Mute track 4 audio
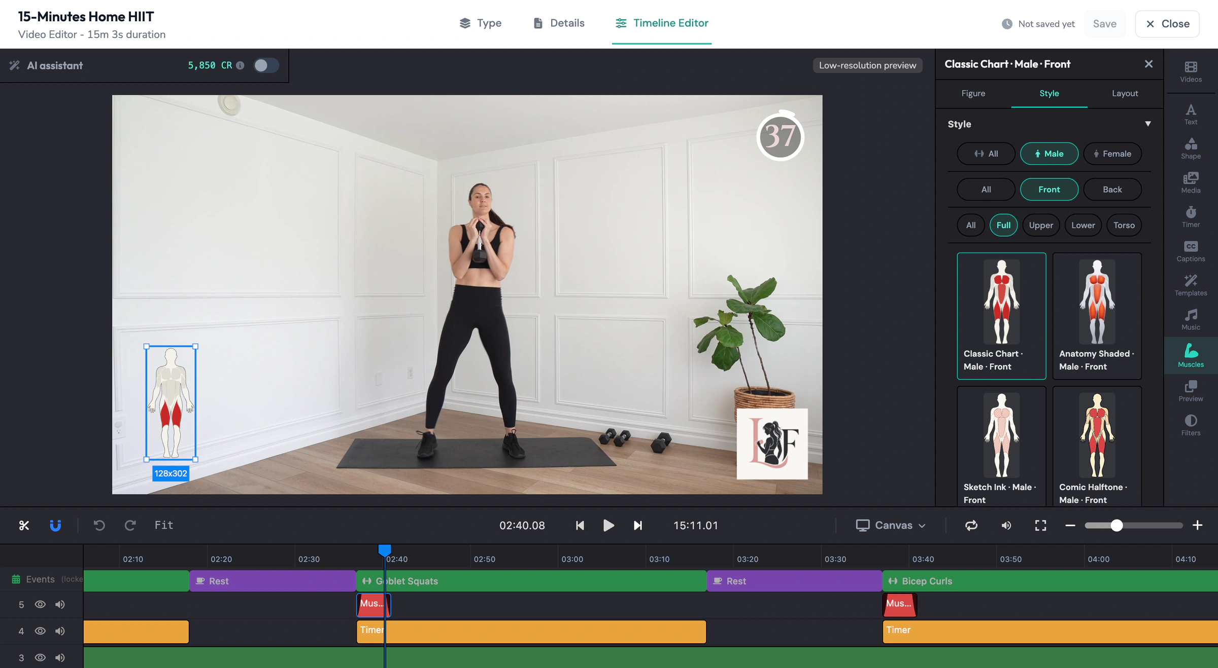 coord(60,630)
